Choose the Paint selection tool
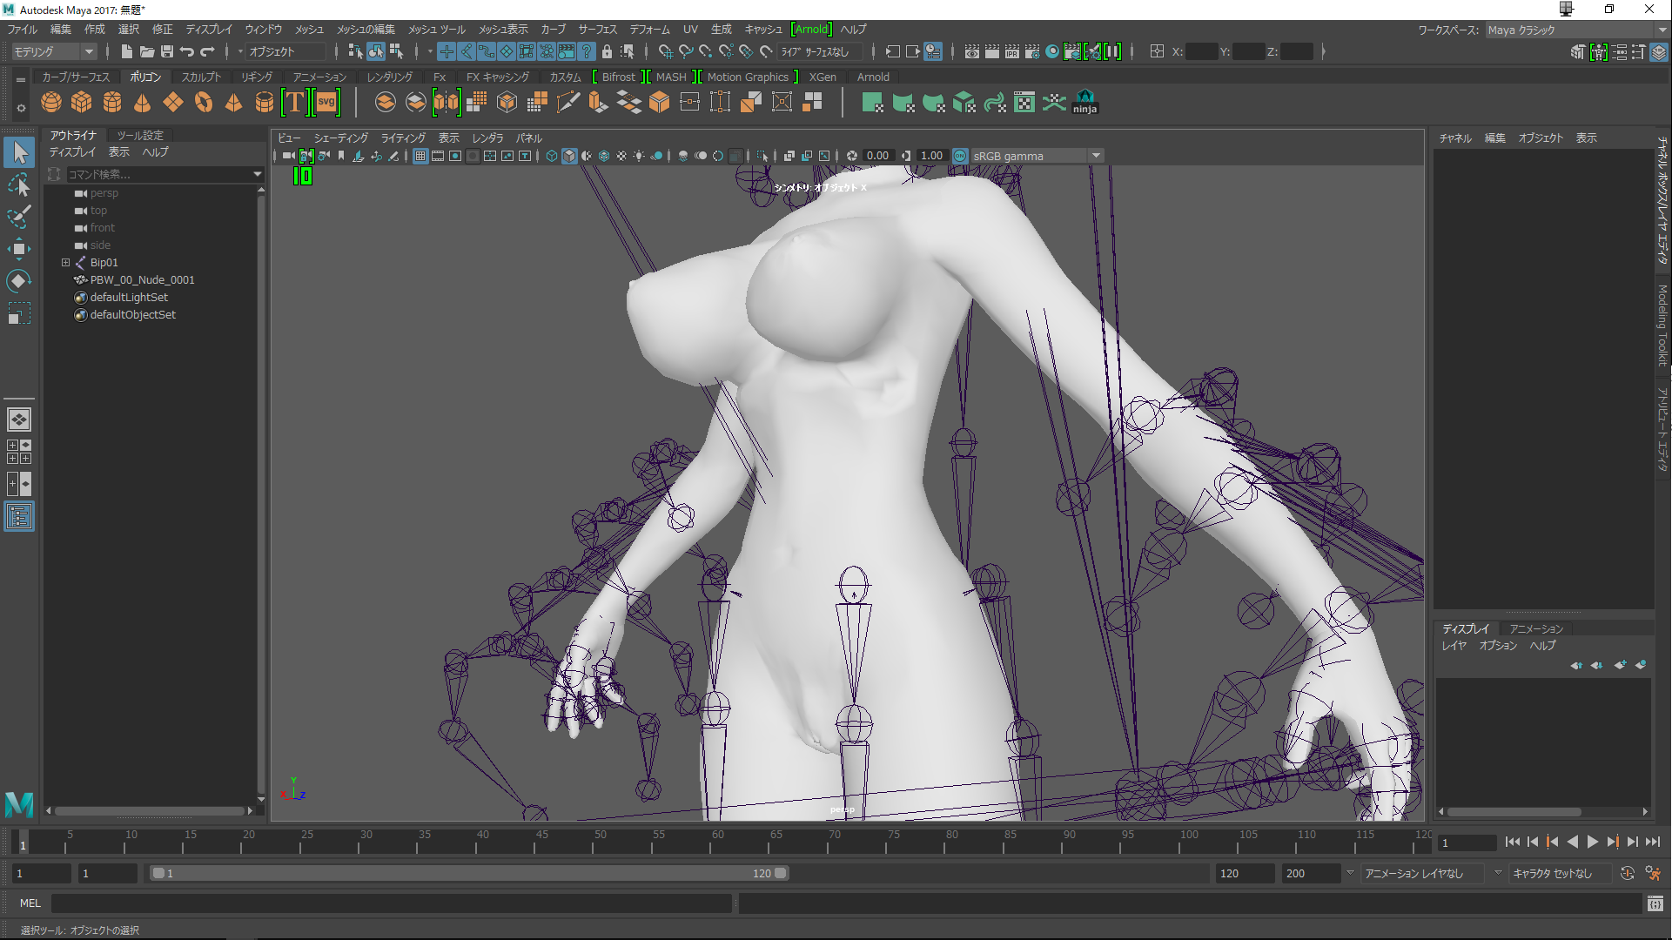The width and height of the screenshot is (1672, 940). pyautogui.click(x=19, y=217)
